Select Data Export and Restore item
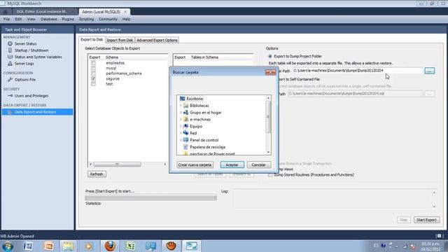The image size is (448, 252). pos(37,112)
